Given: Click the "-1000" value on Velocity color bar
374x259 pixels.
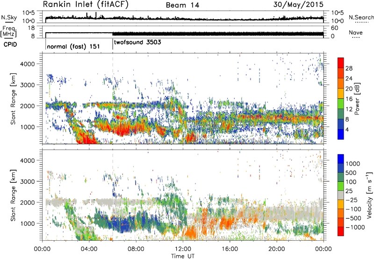Looking at the screenshot, I should (355, 227).
